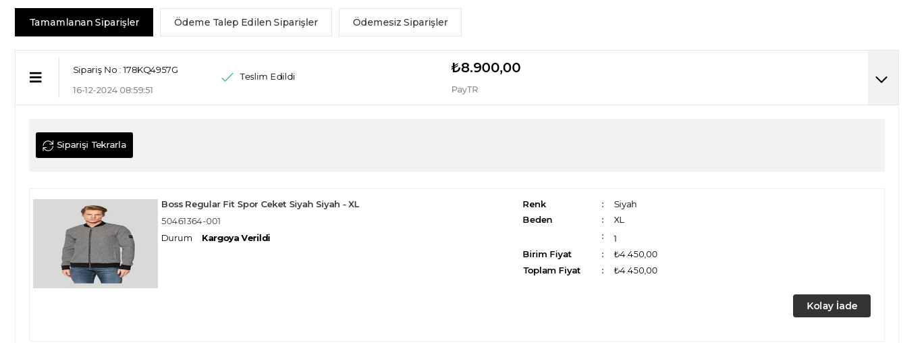The height and width of the screenshot is (343, 924).
Task: Click the Kargoya Verildi shipping status
Action: (236, 238)
